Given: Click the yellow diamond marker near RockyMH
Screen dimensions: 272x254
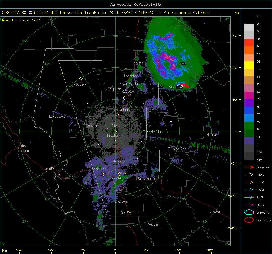Looking at the screenshot, I should pyautogui.click(x=81, y=79).
